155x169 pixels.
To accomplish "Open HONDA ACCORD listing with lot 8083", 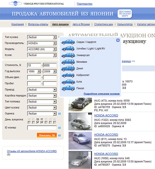I will click(x=106, y=116).
